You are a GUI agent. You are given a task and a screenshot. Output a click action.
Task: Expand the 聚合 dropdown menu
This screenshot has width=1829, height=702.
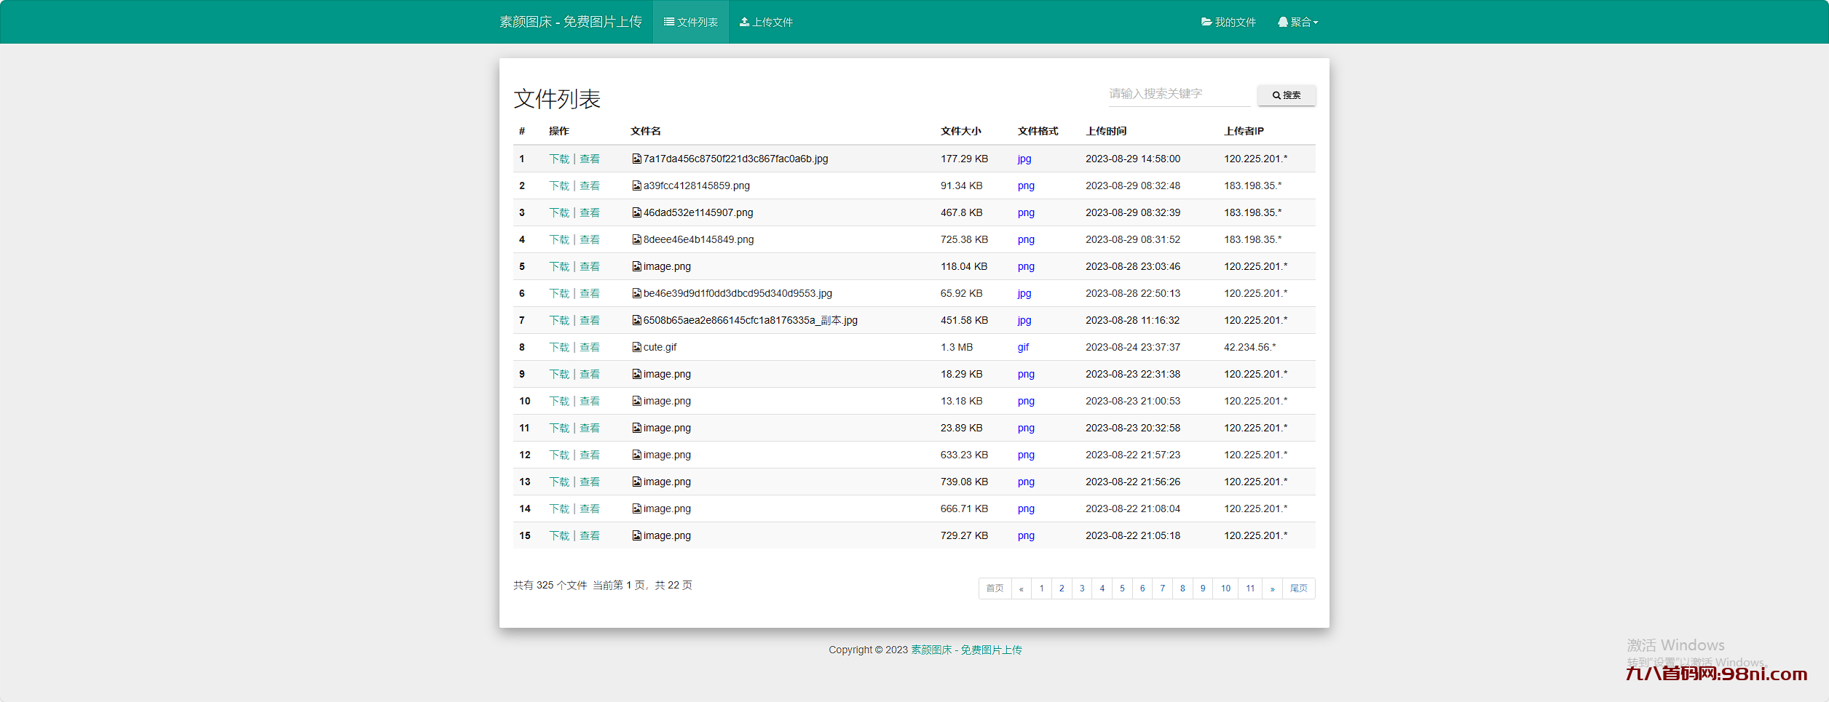(x=1297, y=22)
